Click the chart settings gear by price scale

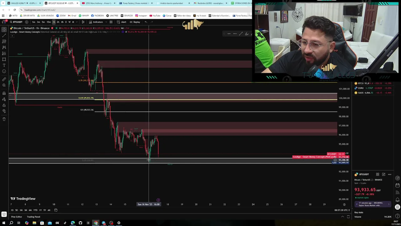[x=344, y=204]
